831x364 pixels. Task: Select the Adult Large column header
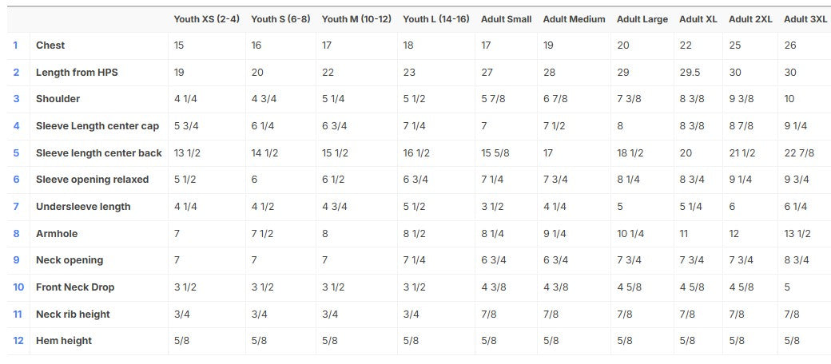tap(642, 19)
